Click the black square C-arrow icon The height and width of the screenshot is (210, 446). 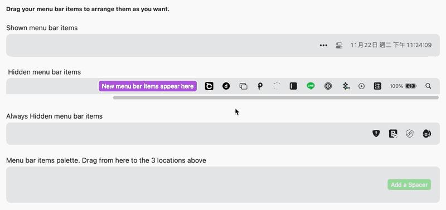coord(209,86)
